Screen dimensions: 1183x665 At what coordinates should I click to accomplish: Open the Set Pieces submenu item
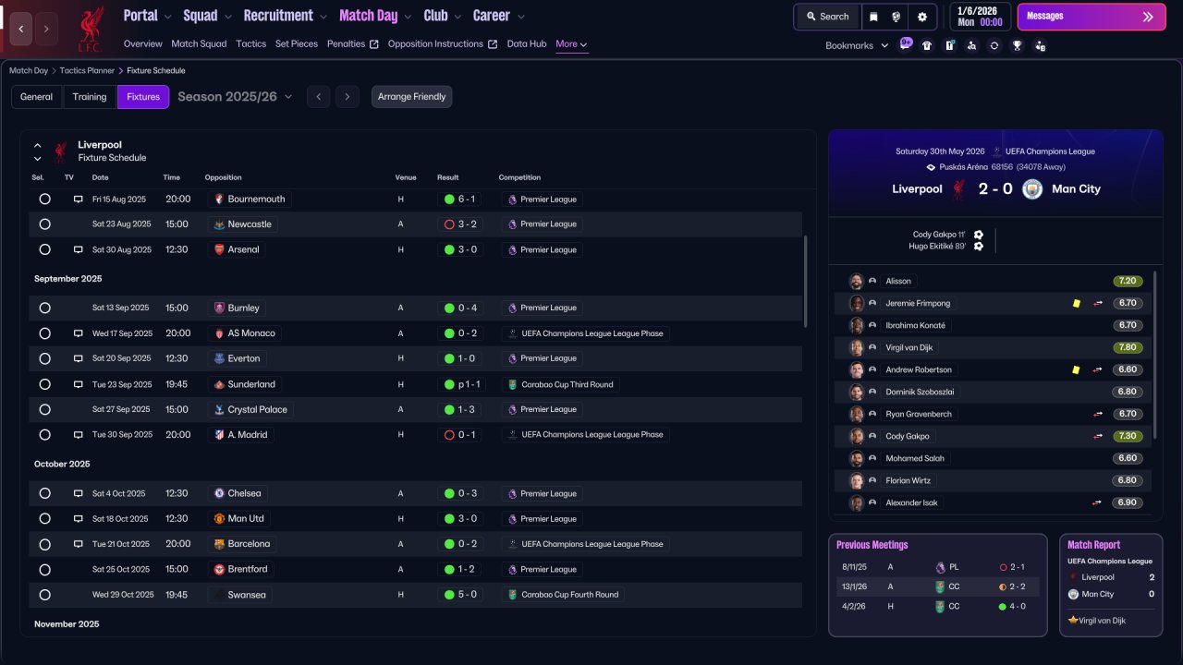297,44
